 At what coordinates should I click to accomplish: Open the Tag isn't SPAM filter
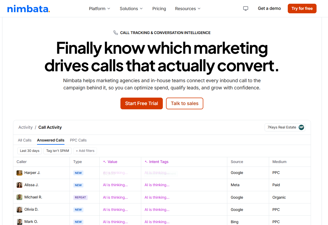(x=58, y=151)
